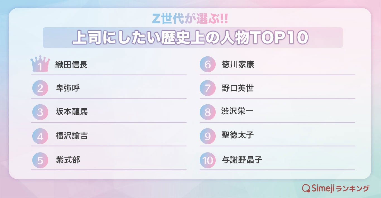The width and height of the screenshot is (381, 198).
Task: Click the number 4 rank badge
Action: pos(40,136)
